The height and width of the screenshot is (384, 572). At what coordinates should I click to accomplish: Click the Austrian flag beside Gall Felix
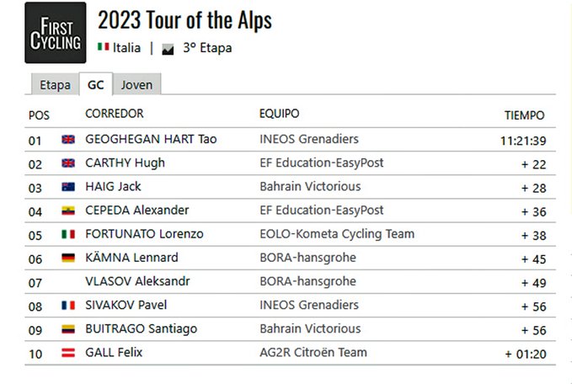[68, 353]
